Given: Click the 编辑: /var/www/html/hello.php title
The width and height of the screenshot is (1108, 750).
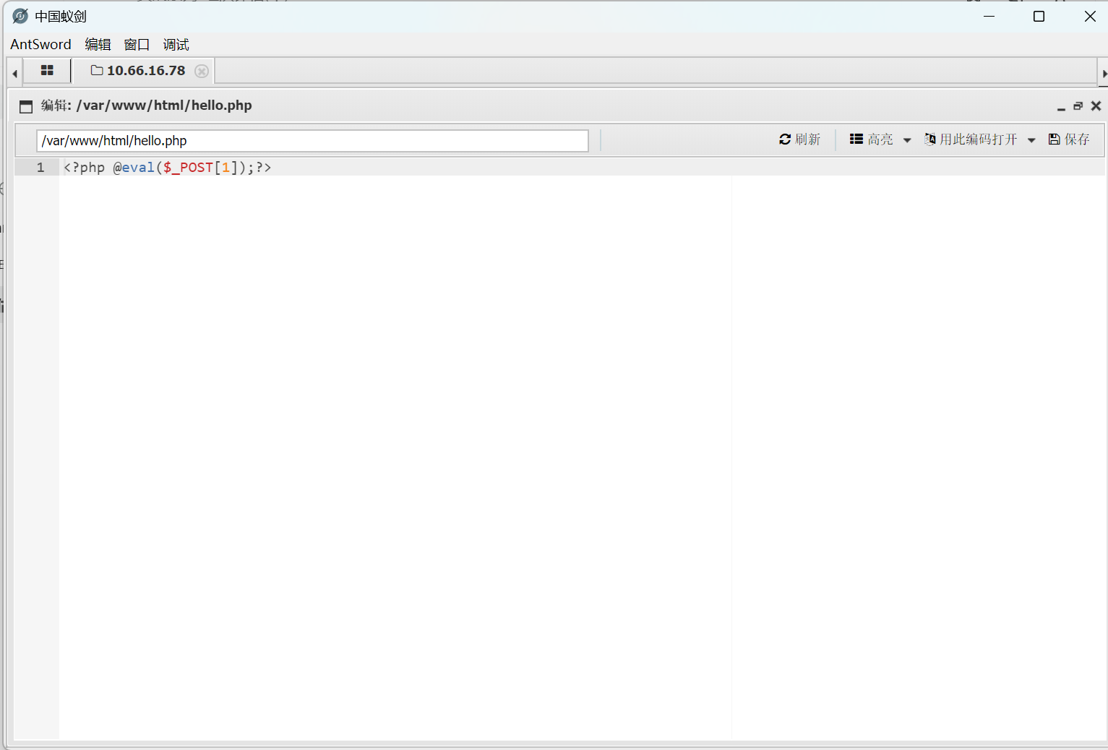Looking at the screenshot, I should pos(147,105).
